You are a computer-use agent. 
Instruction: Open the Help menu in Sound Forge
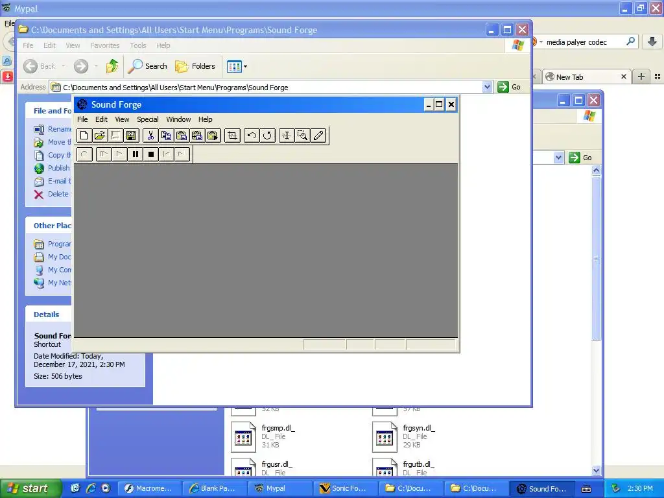point(205,119)
